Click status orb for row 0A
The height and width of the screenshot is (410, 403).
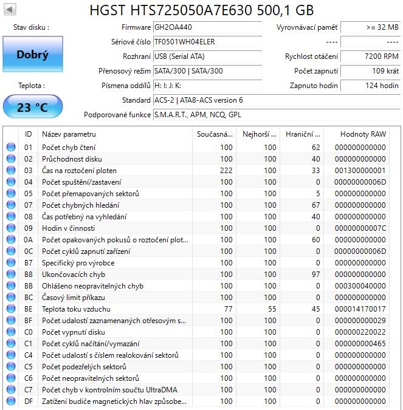[11, 239]
